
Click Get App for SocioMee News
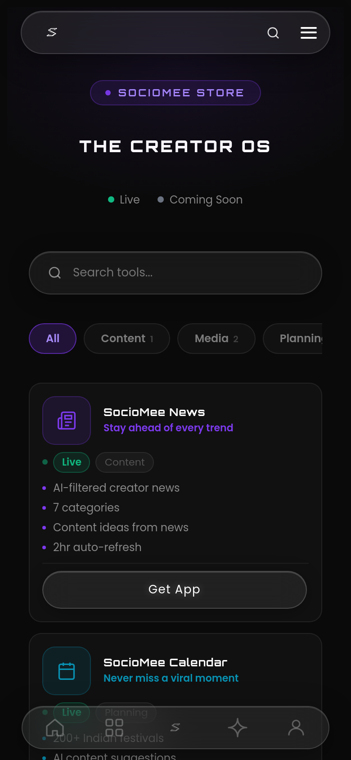pyautogui.click(x=175, y=590)
